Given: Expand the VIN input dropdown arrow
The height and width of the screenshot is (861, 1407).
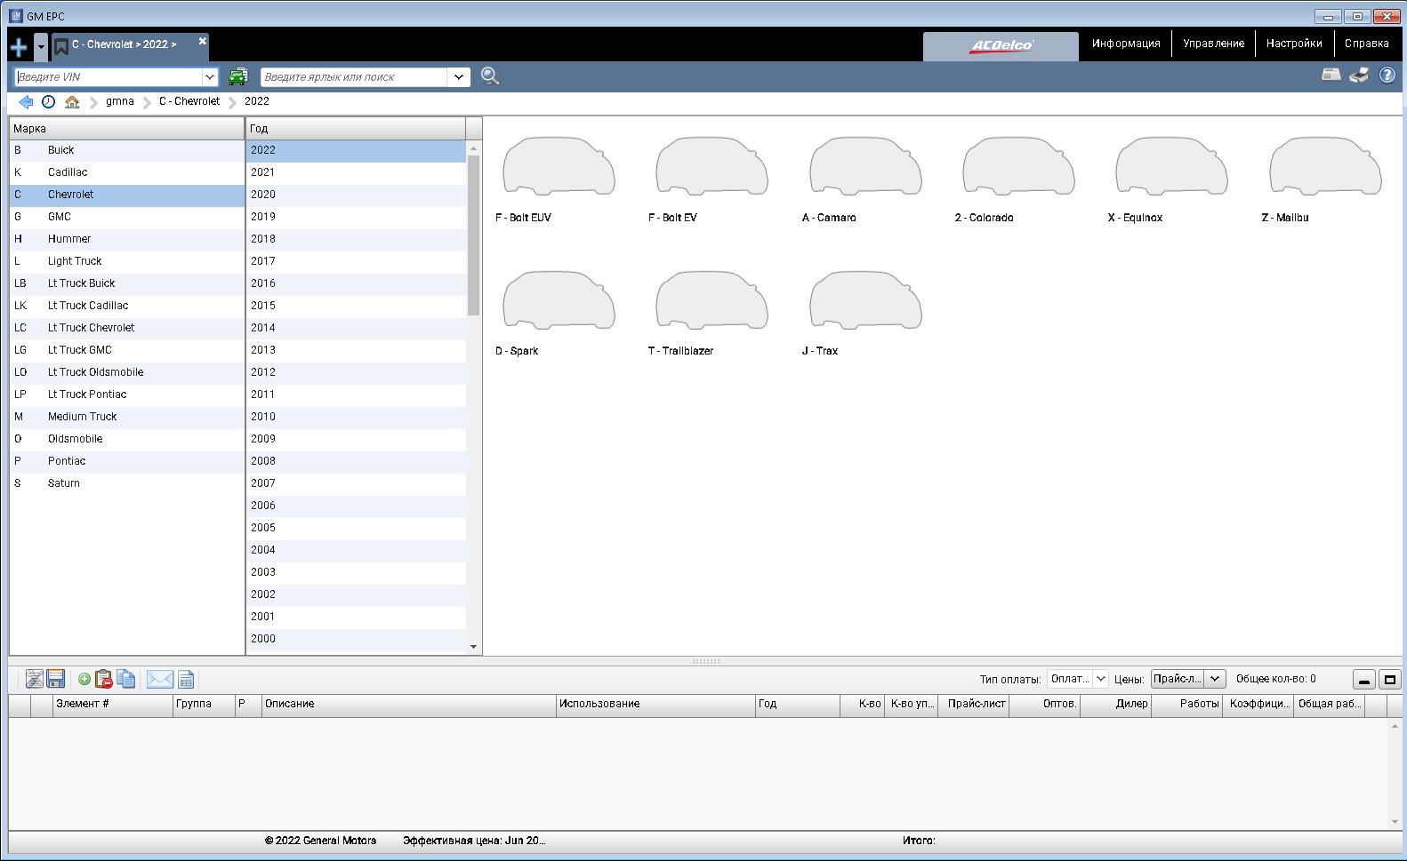Looking at the screenshot, I should (210, 77).
